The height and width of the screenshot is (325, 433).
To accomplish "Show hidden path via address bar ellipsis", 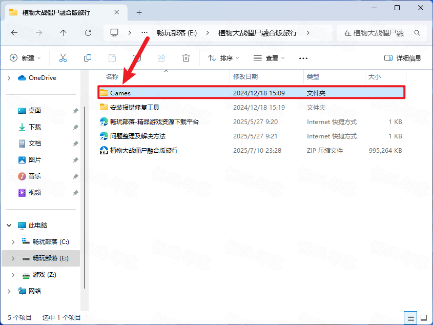I will 145,33.
